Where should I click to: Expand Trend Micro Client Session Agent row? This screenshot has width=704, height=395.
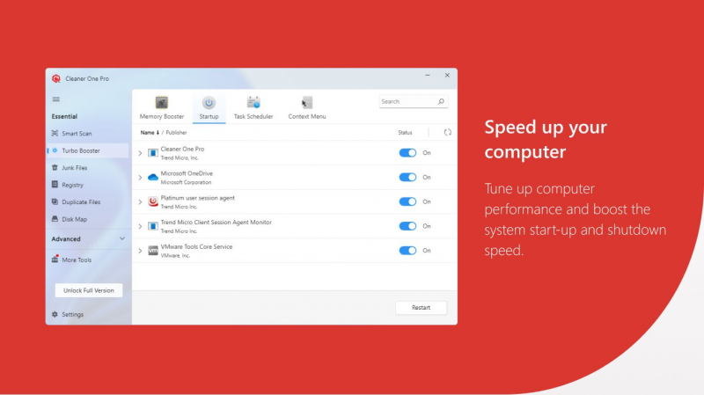[140, 226]
